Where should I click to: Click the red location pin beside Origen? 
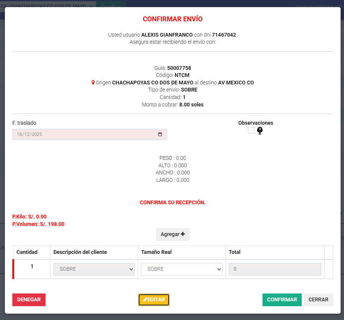[x=93, y=83]
